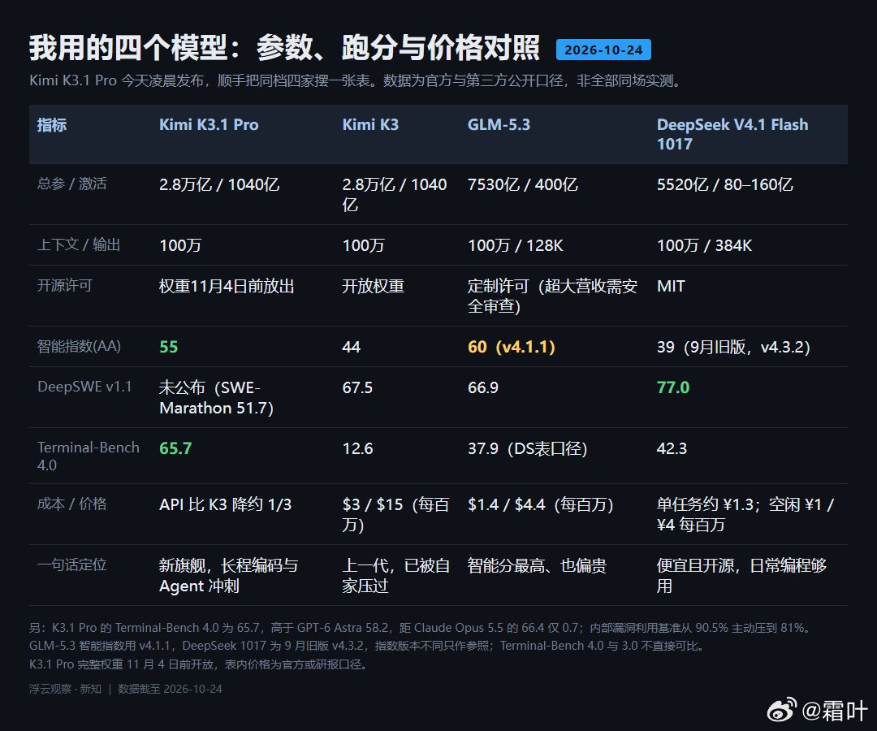This screenshot has width=877, height=731.
Task: Select the Kimi K3 column header
Action: 370,125
